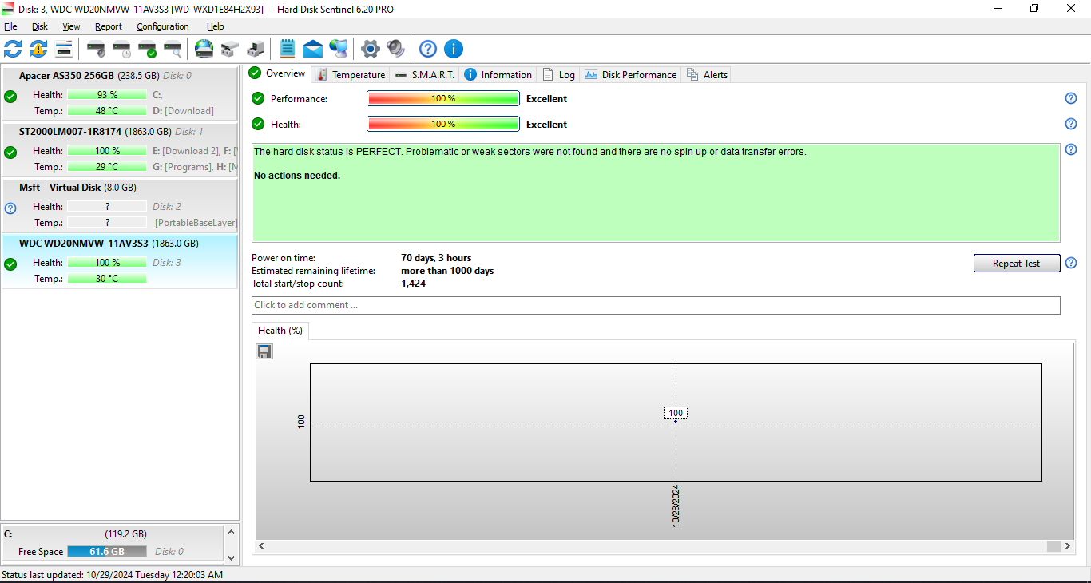Image resolution: width=1091 pixels, height=583 pixels.
Task: Click the disk-and-computer icon right of the drawer icon
Action: pos(256,49)
